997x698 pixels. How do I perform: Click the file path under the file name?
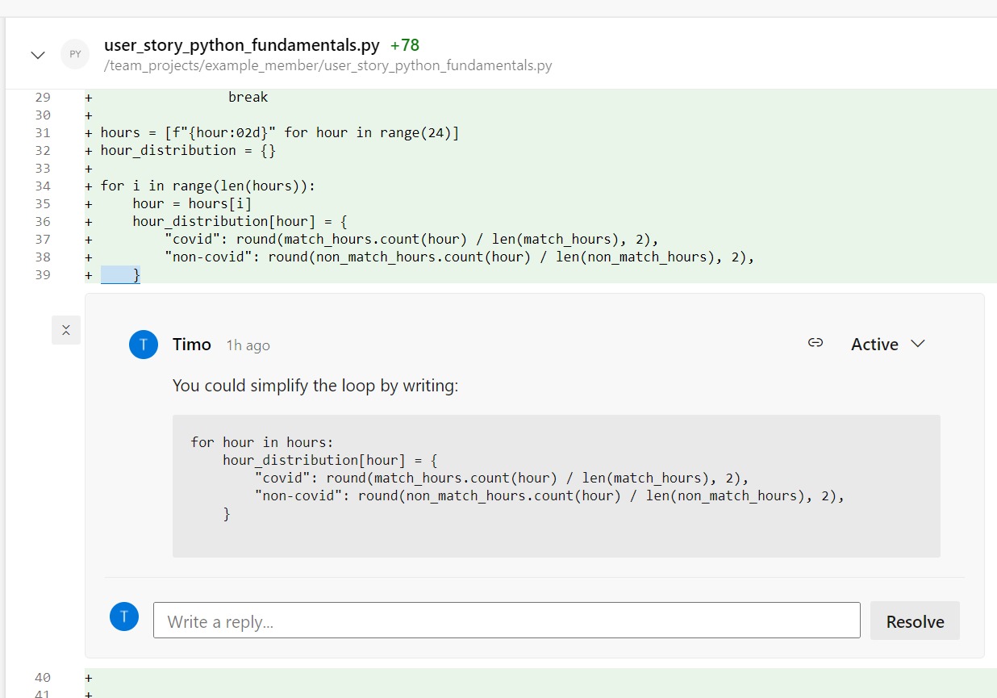[x=327, y=65]
